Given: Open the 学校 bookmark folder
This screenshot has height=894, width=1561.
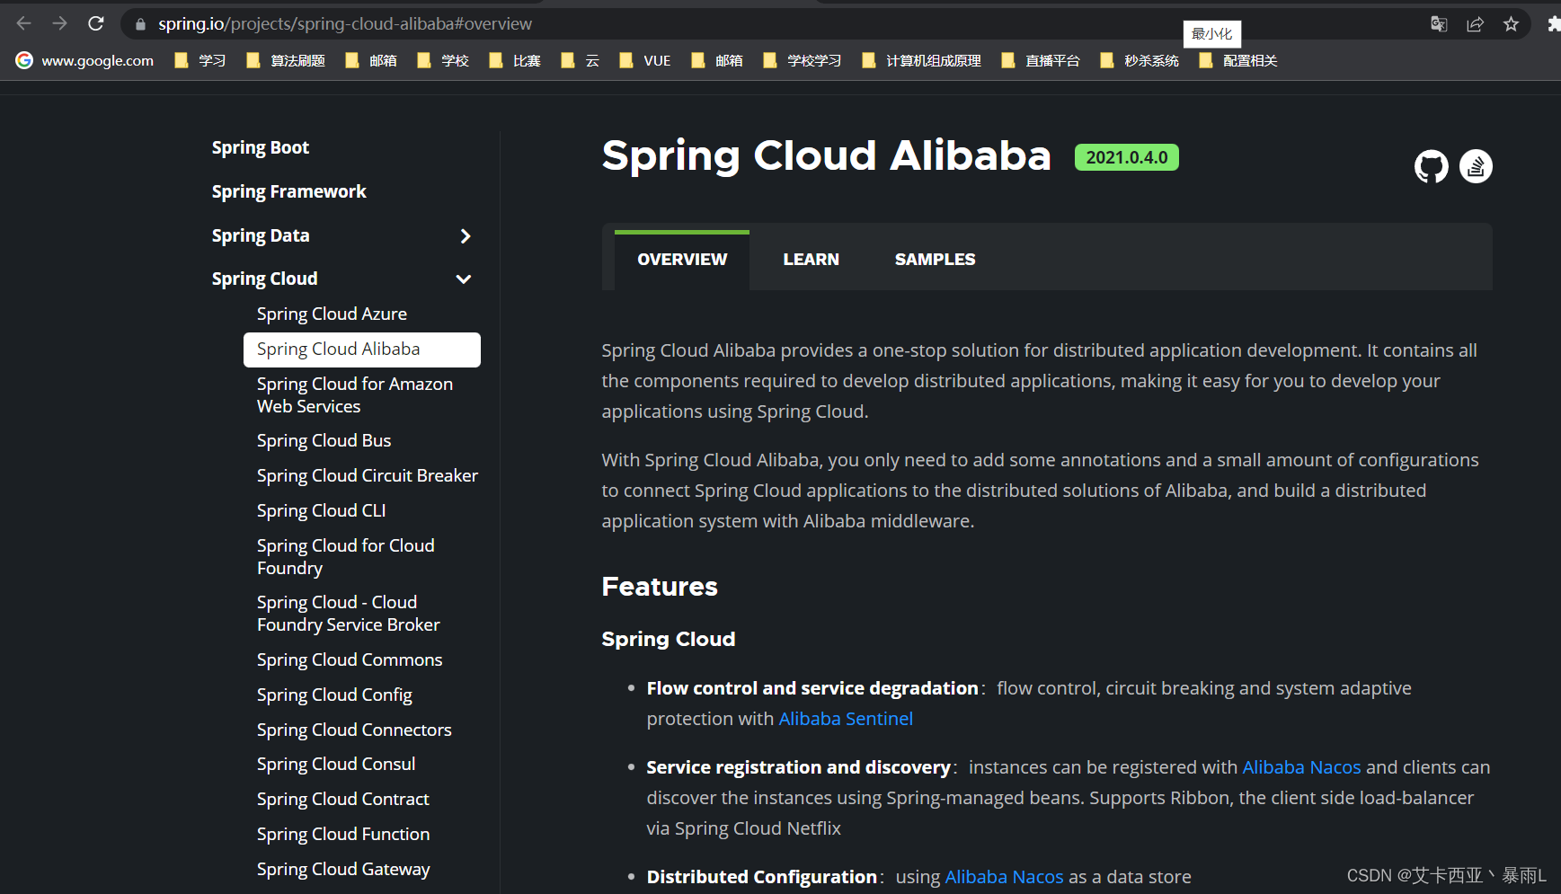Looking at the screenshot, I should pyautogui.click(x=443, y=60).
